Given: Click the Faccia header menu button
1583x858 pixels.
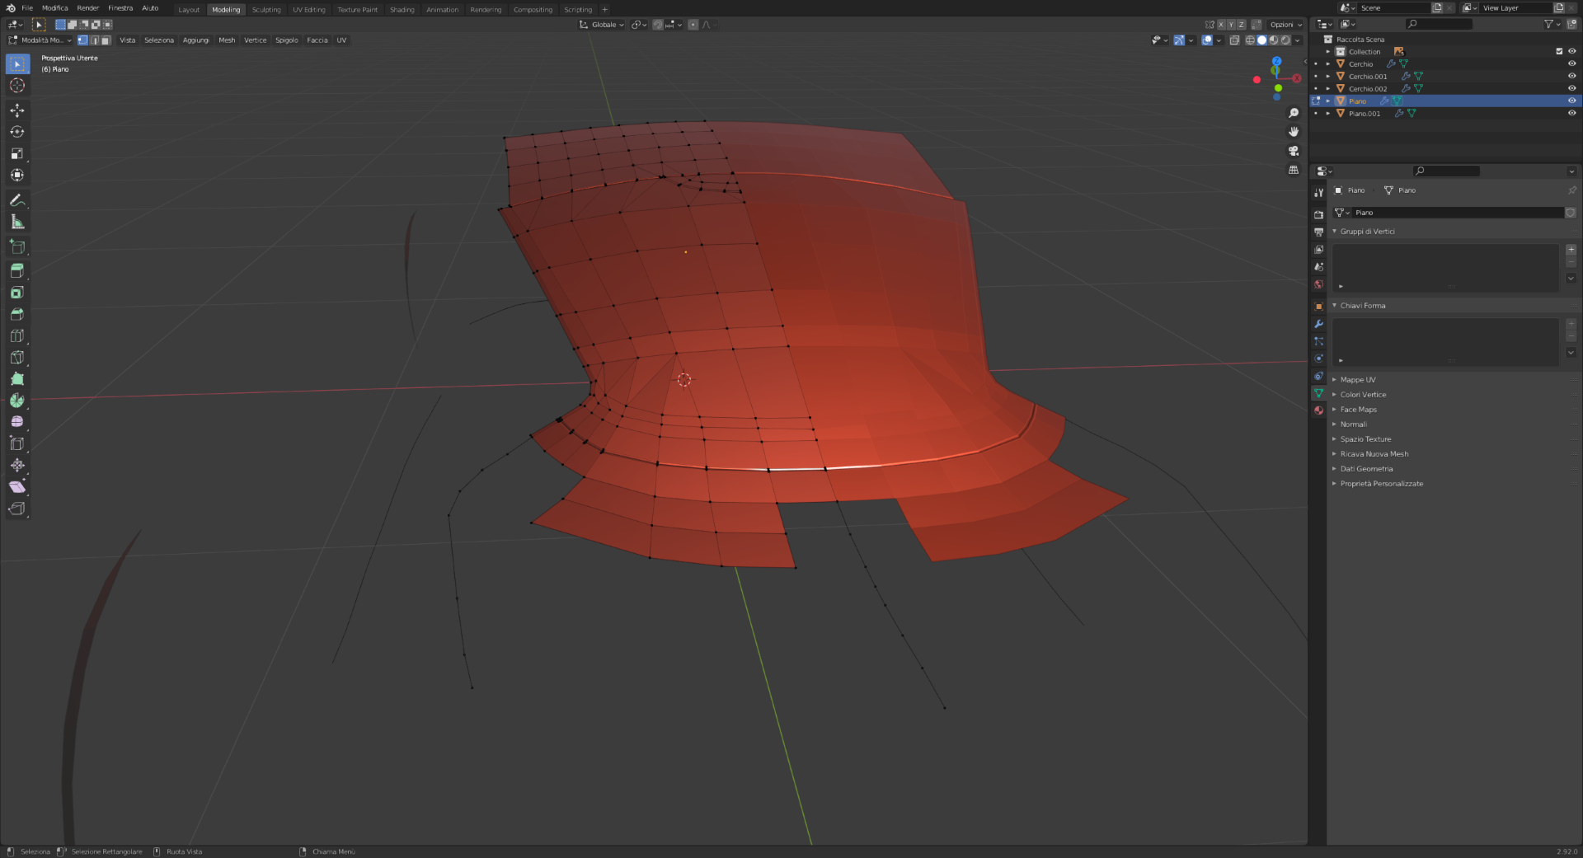Looking at the screenshot, I should 317,40.
